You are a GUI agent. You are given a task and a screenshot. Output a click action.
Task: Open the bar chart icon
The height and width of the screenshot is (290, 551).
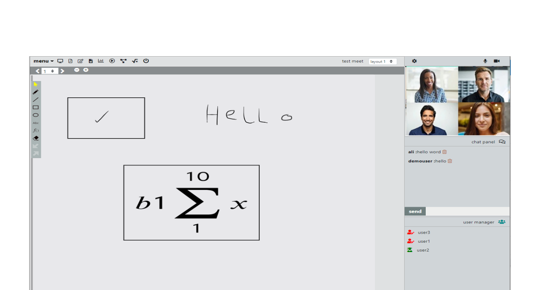(x=101, y=61)
